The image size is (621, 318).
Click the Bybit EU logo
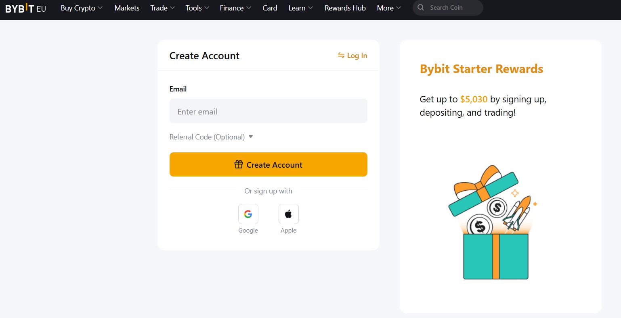26,8
